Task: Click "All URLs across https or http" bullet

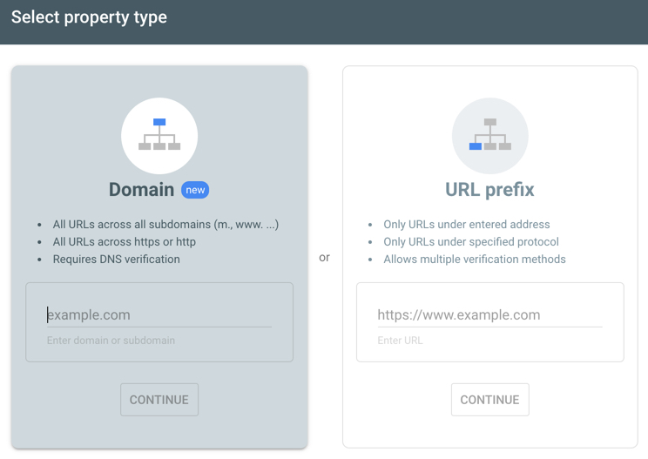Action: pos(124,242)
